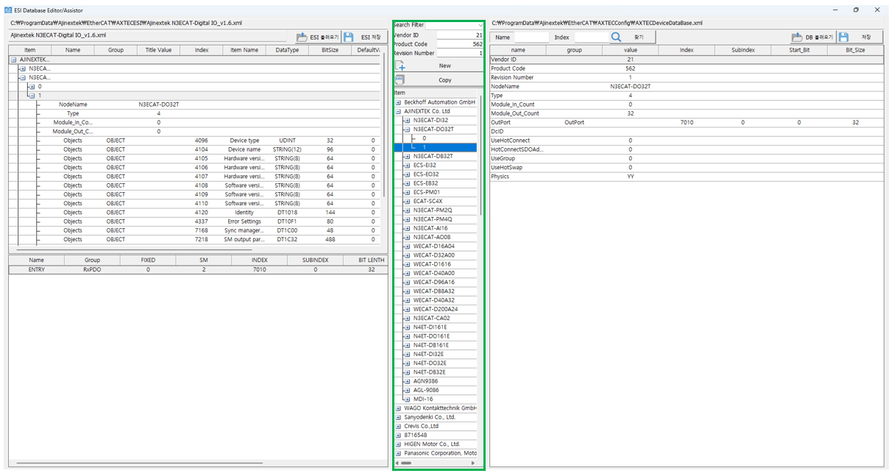Viewport: 894px width, 476px height.
Task: Collapse the N3ECAT-DO32T device node
Action: (x=407, y=129)
